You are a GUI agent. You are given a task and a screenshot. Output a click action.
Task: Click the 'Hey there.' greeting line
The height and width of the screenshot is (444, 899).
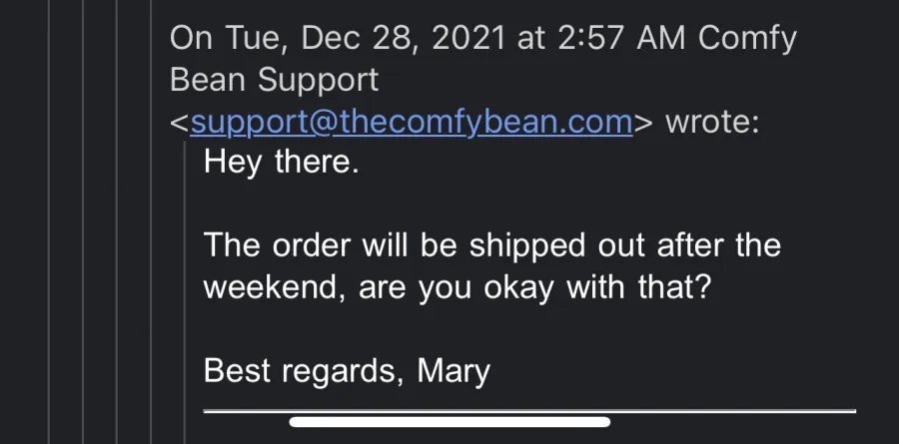[x=281, y=162]
